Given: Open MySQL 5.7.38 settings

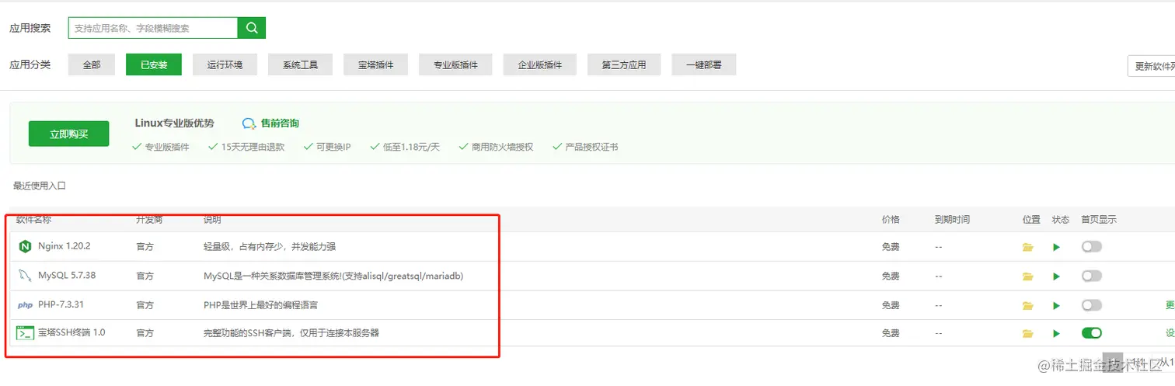Looking at the screenshot, I should 67,276.
